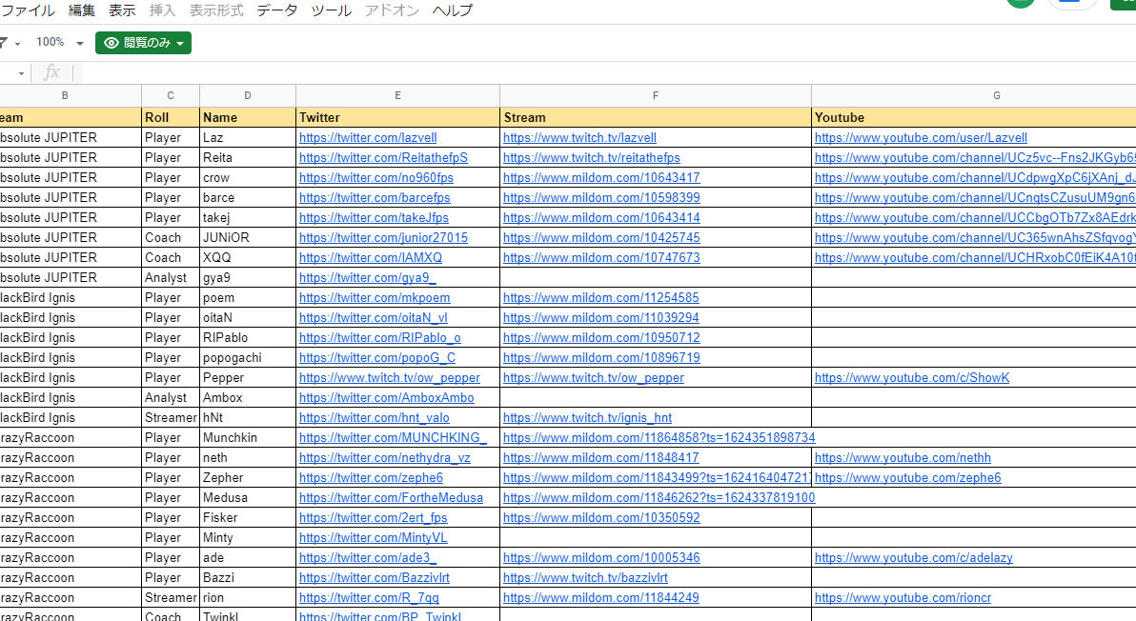Open the 編集 menu

coord(81,10)
